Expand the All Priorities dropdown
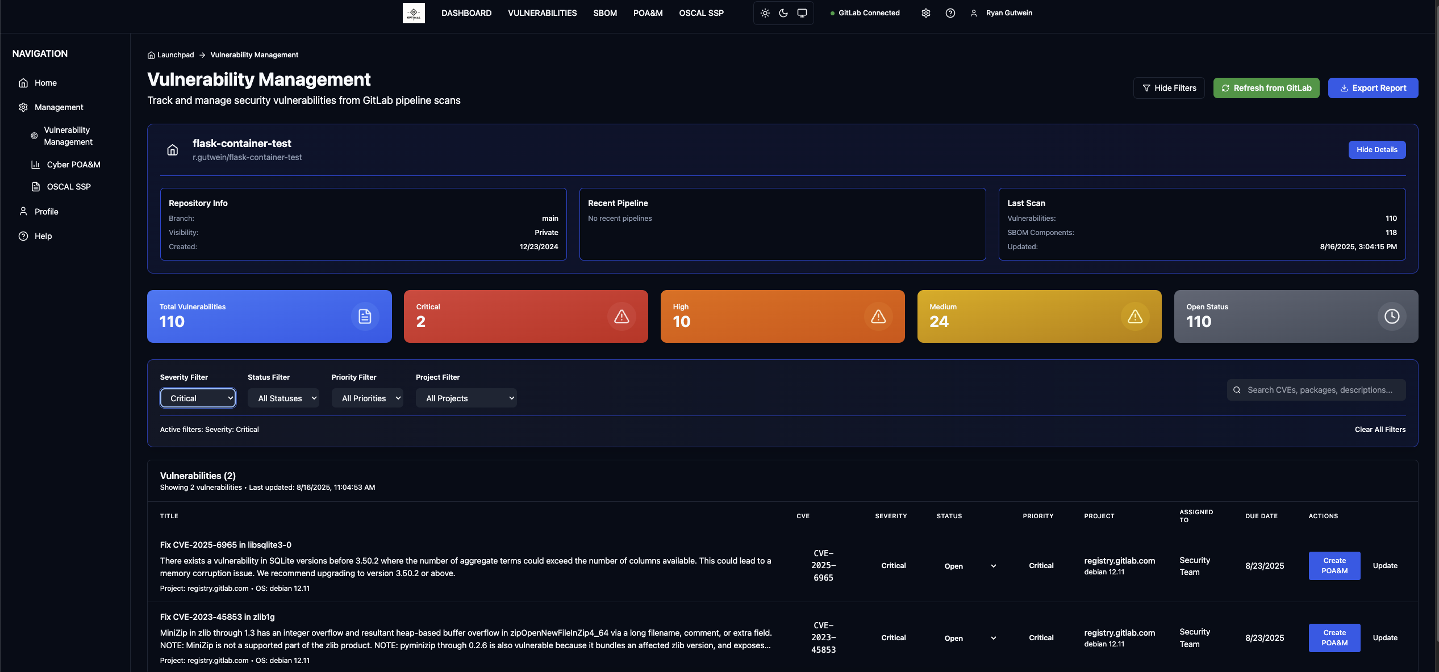The width and height of the screenshot is (1439, 672). tap(367, 398)
